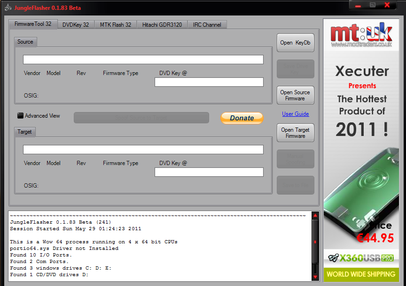Click the log panel scrollbar thumb
Screen dimensions: 406x286
click(315, 242)
